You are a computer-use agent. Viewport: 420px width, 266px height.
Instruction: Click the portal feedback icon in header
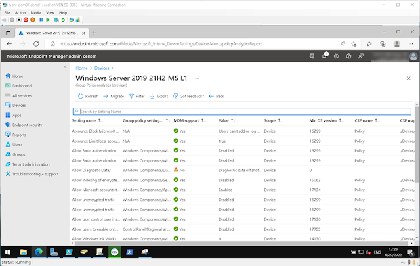click(x=361, y=56)
